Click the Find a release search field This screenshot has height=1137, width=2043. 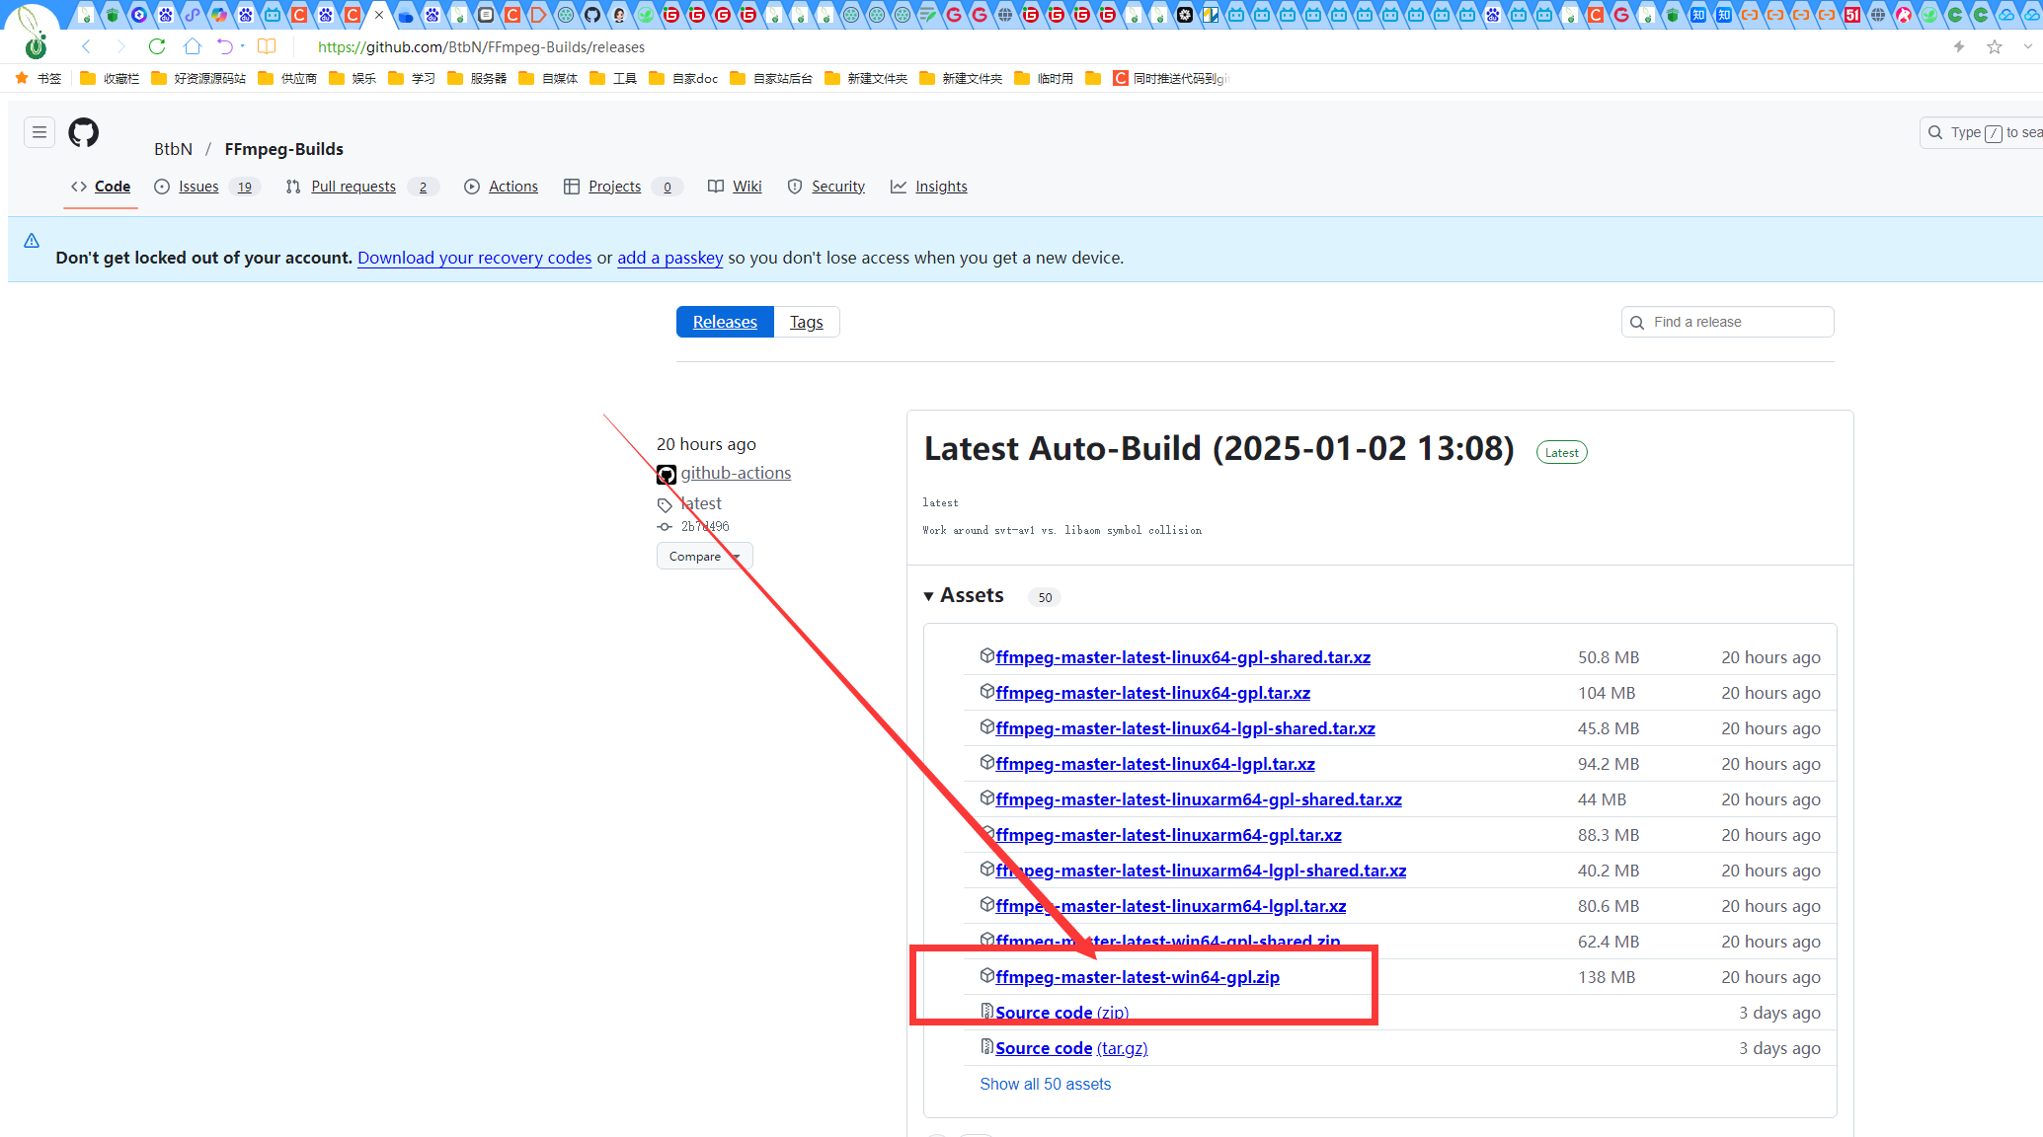click(1736, 322)
